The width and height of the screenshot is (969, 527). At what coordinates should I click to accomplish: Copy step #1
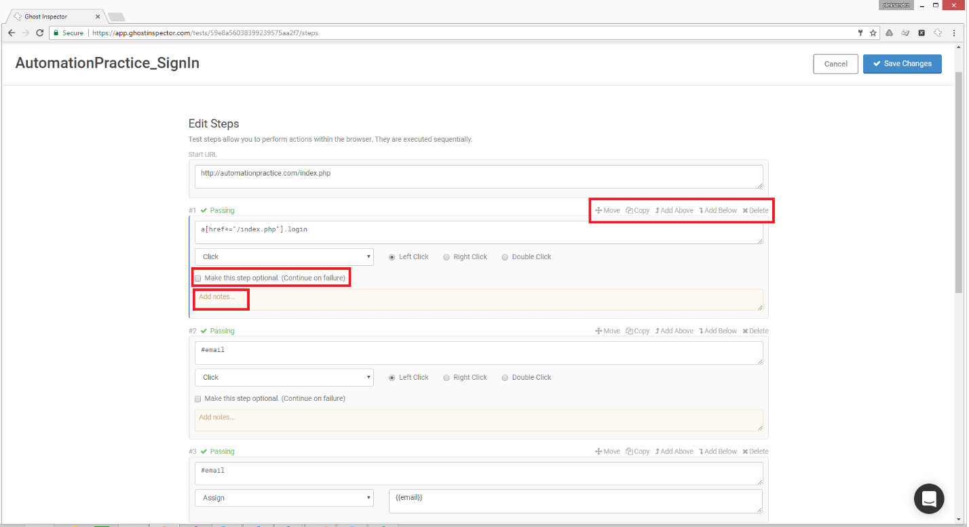637,210
